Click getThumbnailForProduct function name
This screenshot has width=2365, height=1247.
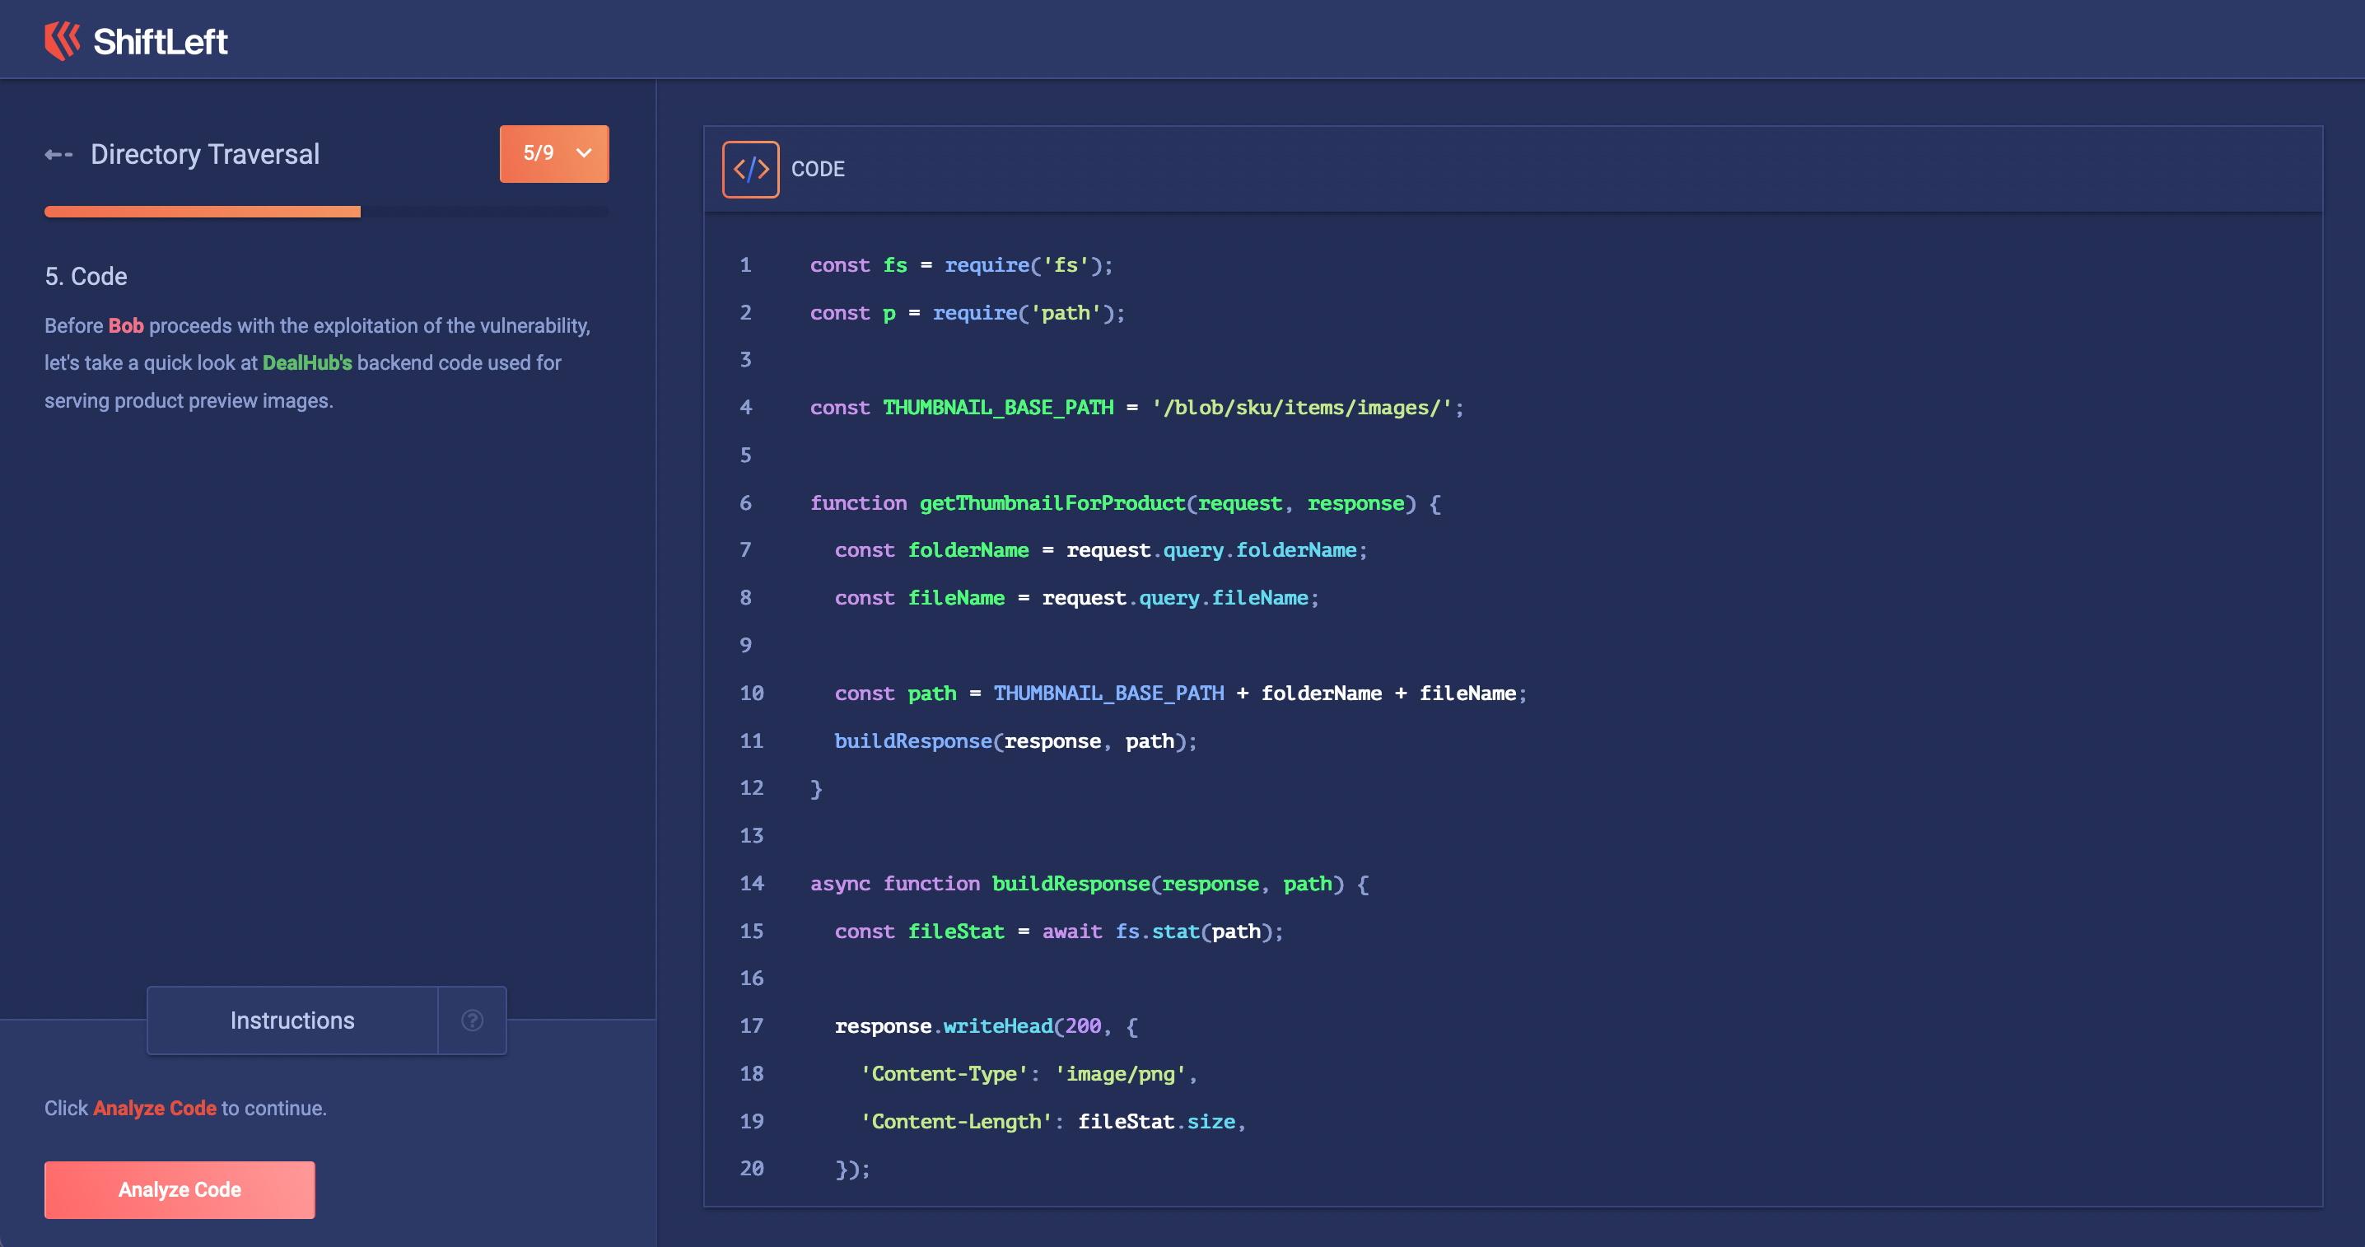[1052, 503]
